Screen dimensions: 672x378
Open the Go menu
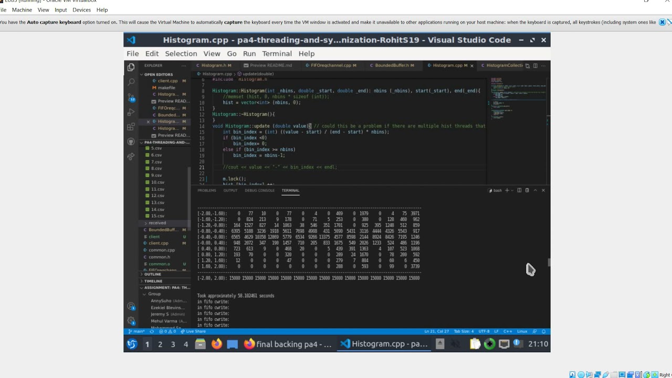pyautogui.click(x=232, y=54)
